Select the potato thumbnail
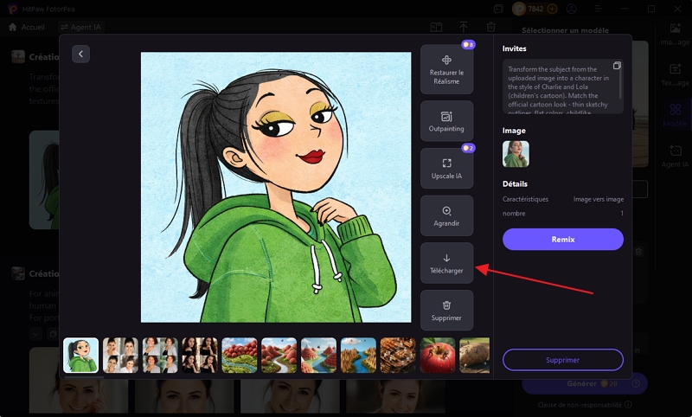Image resolution: width=692 pixels, height=417 pixels. point(474,356)
